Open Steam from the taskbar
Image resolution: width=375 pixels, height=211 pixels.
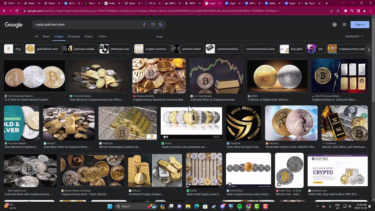214,206
